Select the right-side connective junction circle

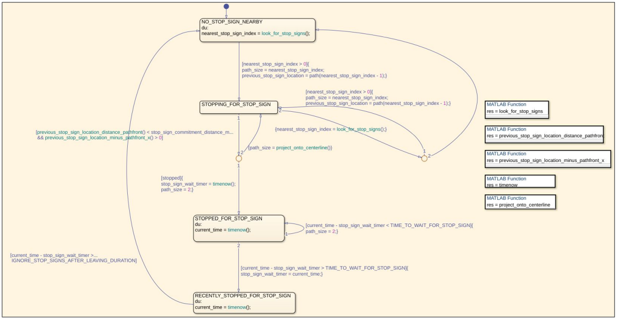424,159
